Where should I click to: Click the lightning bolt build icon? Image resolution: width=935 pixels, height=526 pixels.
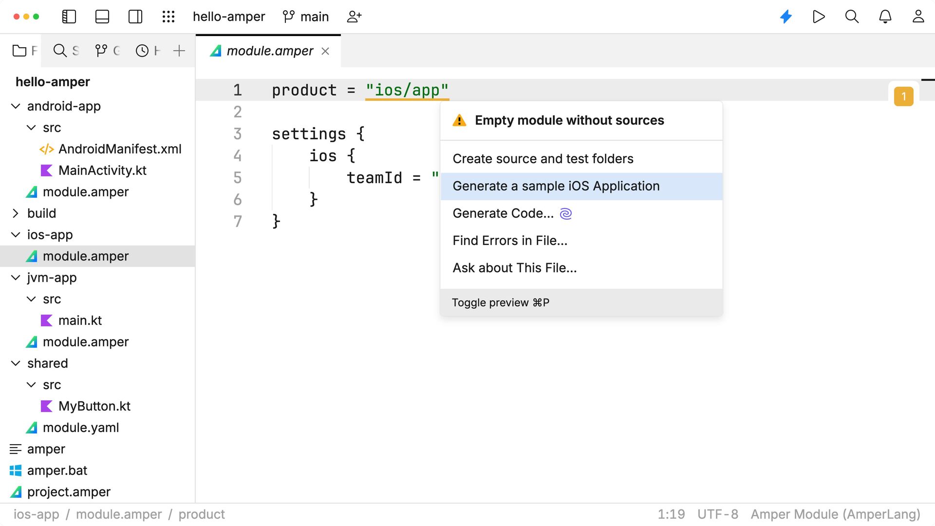click(x=786, y=17)
